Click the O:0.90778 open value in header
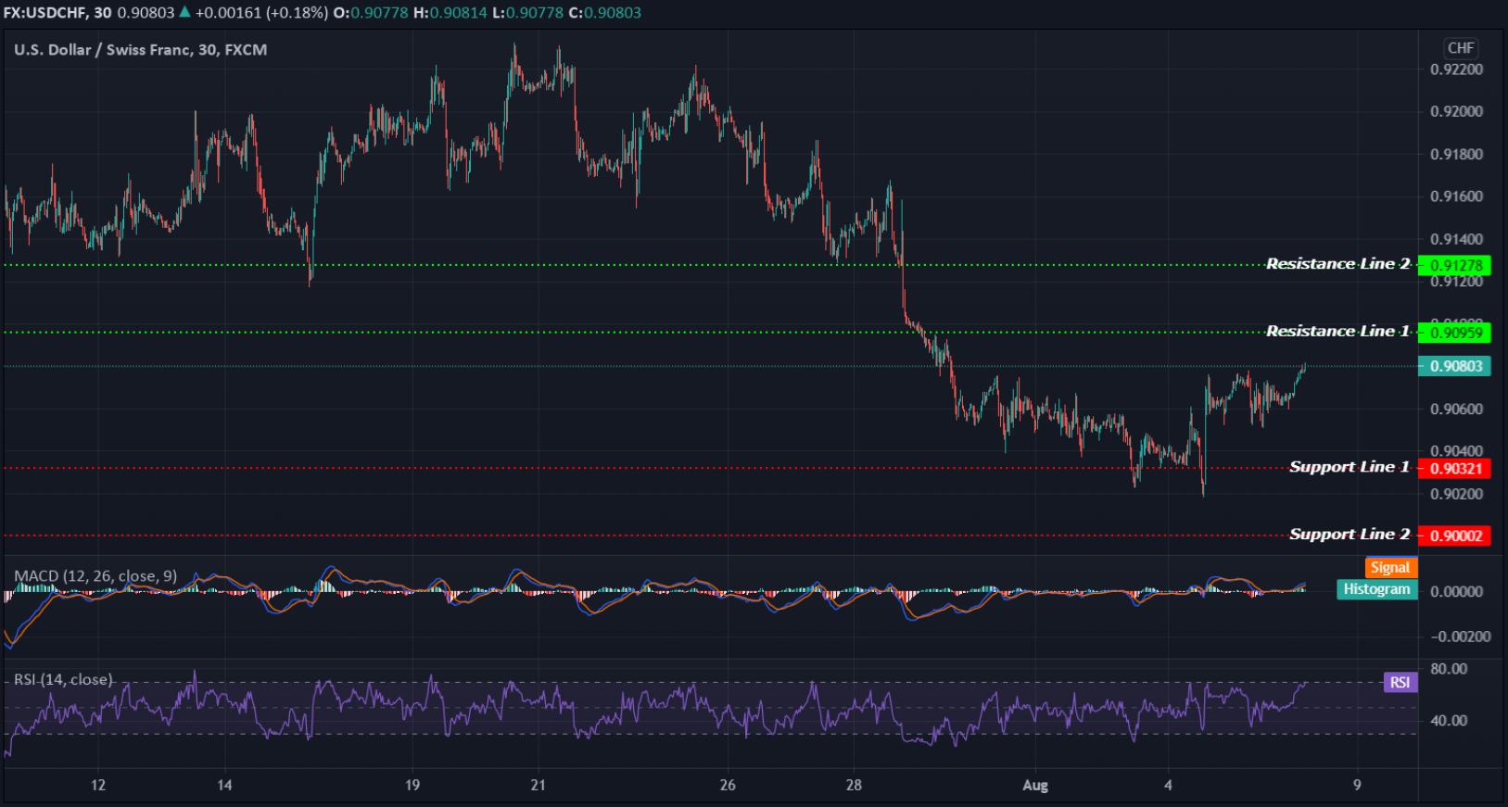1508x807 pixels. (370, 13)
